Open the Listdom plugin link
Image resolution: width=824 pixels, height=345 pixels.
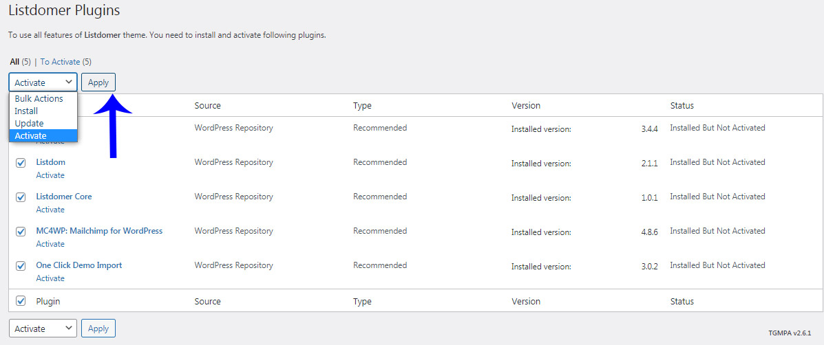[50, 162]
